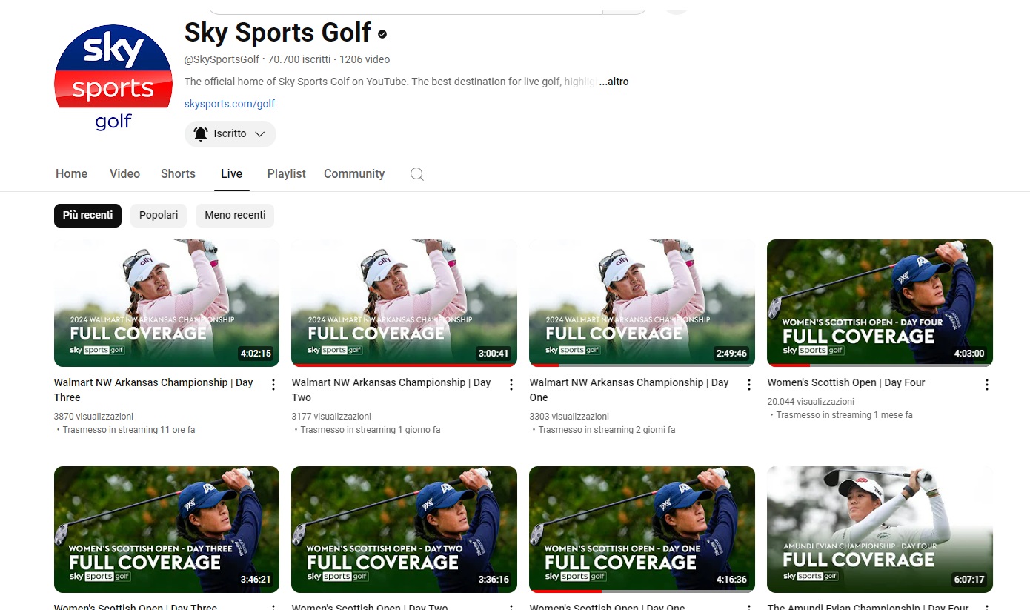Switch to the Playlist tab
The width and height of the screenshot is (1030, 610).
click(x=286, y=174)
